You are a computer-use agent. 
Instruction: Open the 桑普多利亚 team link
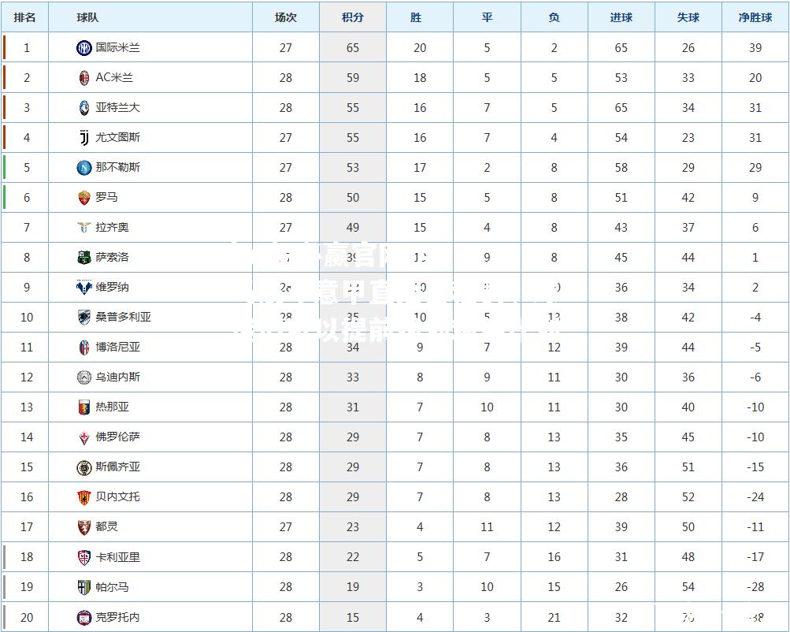click(x=124, y=317)
